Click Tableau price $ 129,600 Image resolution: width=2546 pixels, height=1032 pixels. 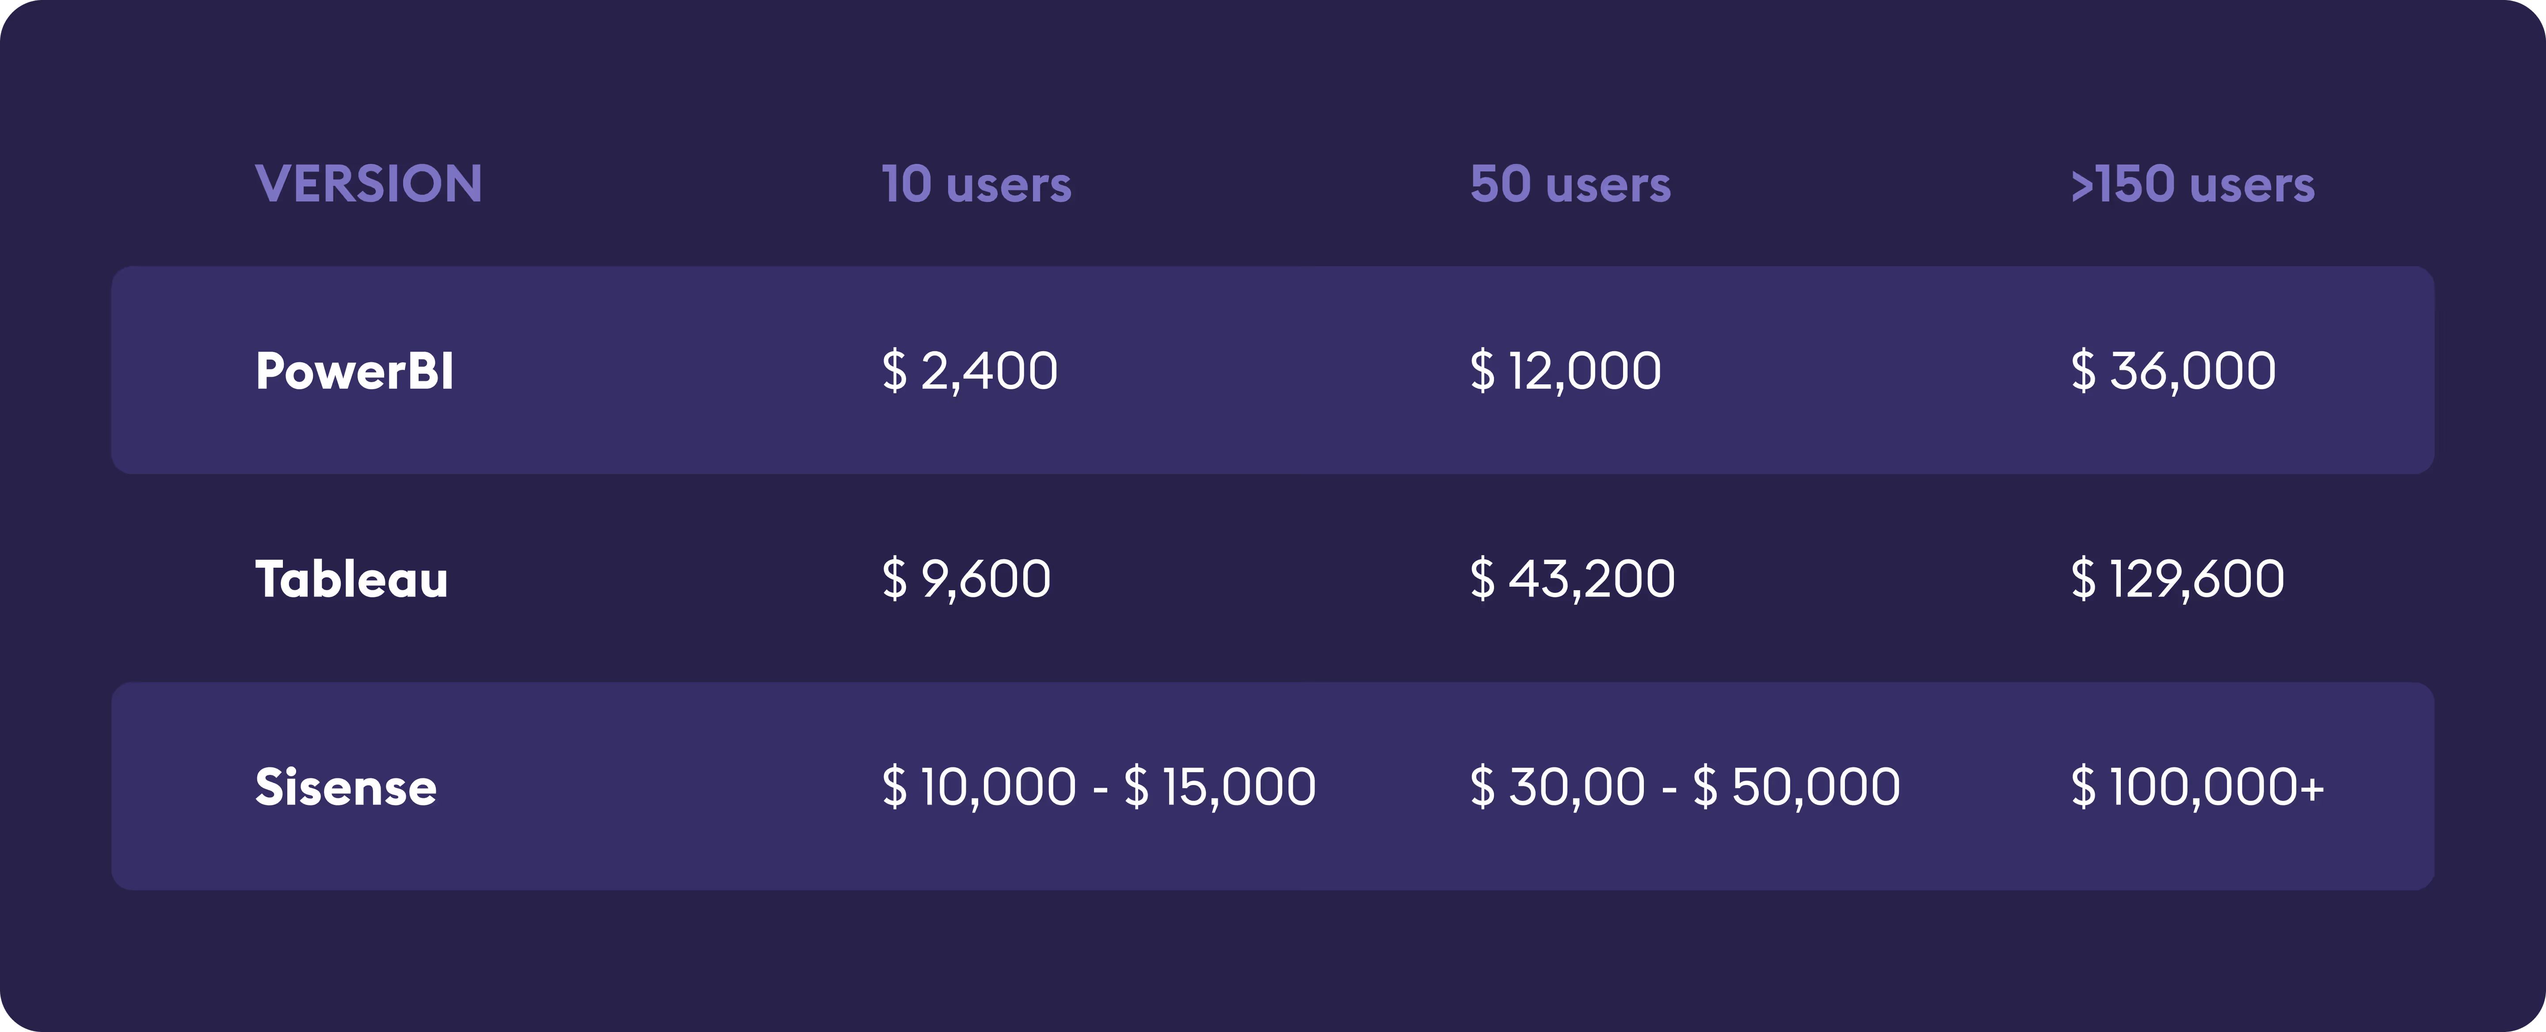(2177, 579)
